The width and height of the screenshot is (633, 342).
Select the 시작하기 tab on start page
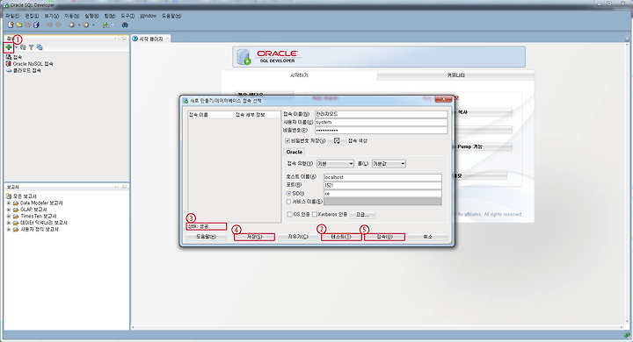[x=299, y=75]
